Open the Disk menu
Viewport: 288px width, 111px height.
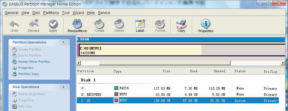(36, 13)
